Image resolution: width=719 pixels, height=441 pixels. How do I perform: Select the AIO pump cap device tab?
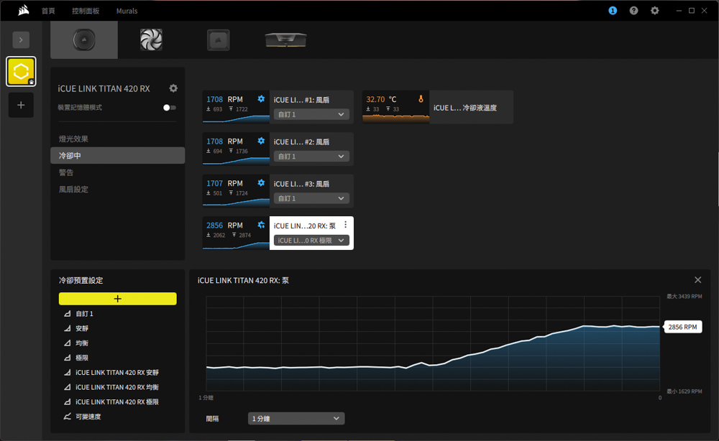tap(84, 40)
